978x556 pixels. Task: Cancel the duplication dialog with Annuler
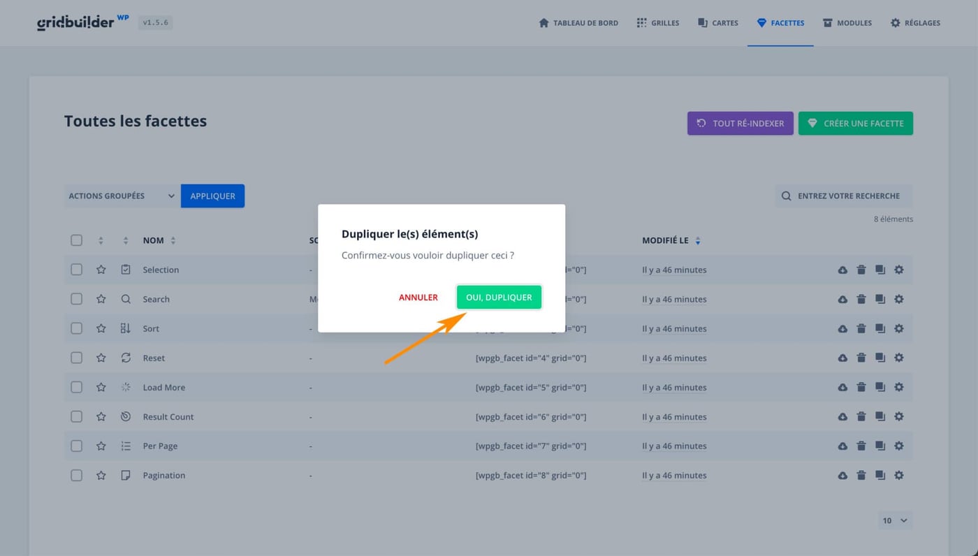(x=418, y=297)
